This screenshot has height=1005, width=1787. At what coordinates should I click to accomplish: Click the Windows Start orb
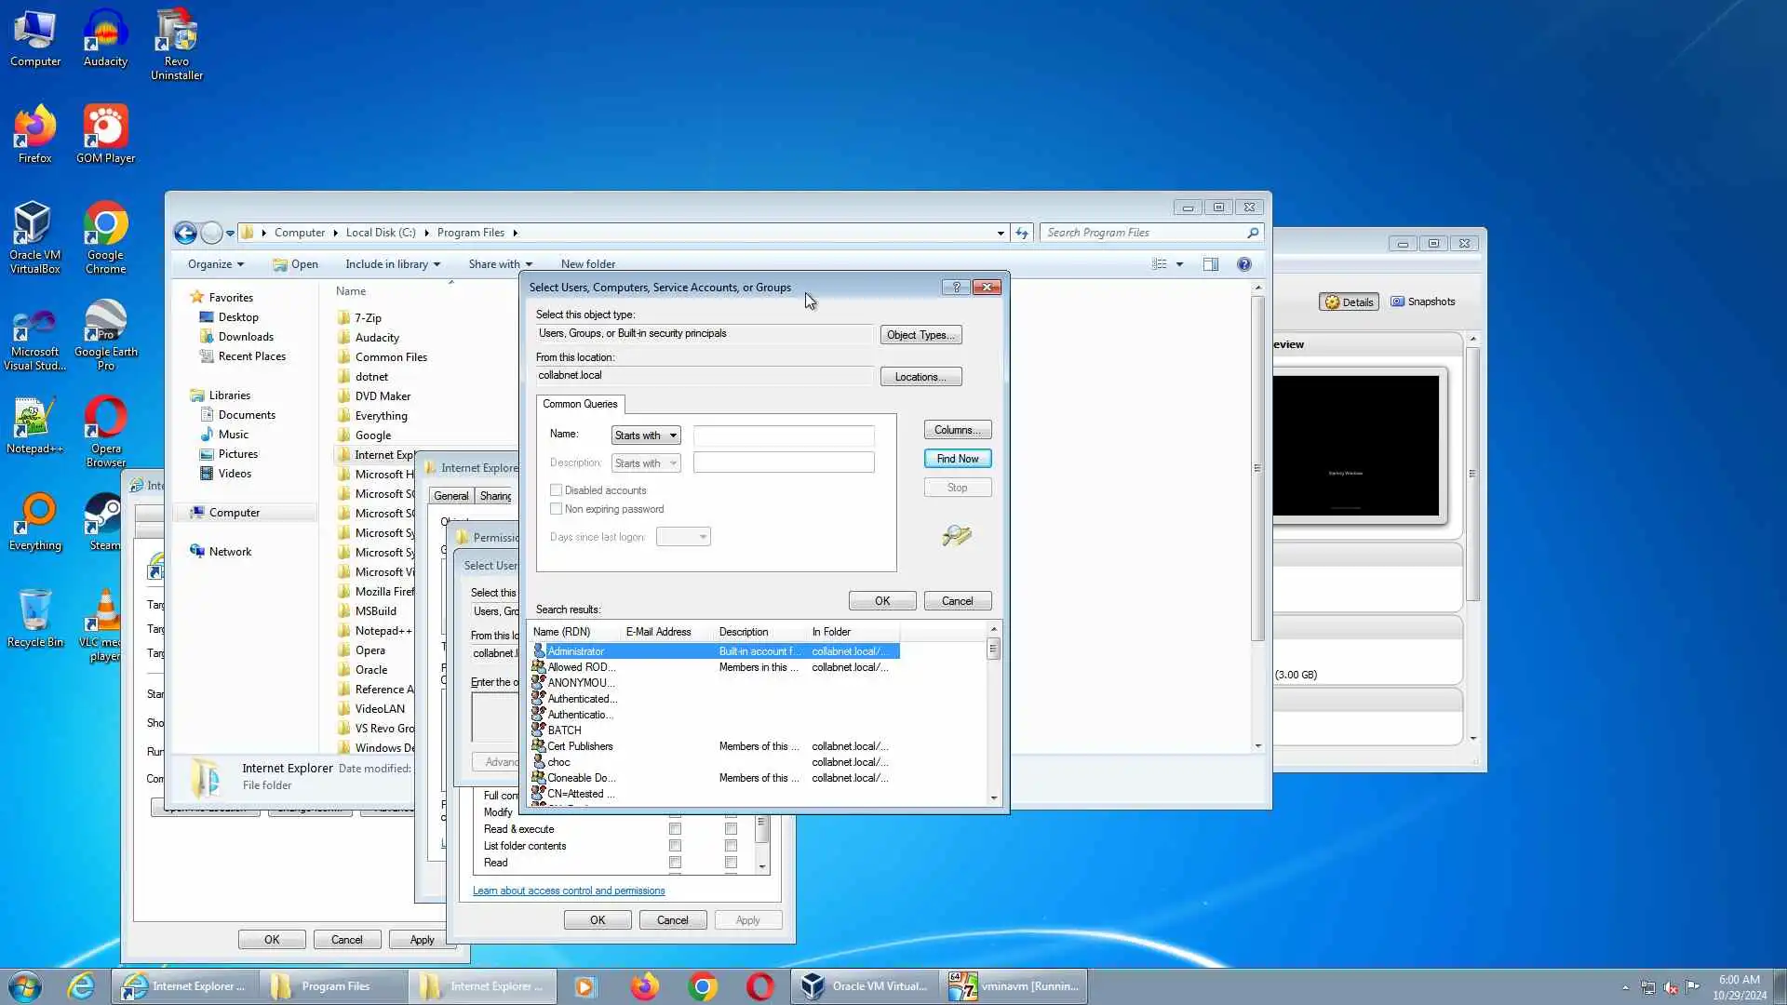pyautogui.click(x=25, y=986)
